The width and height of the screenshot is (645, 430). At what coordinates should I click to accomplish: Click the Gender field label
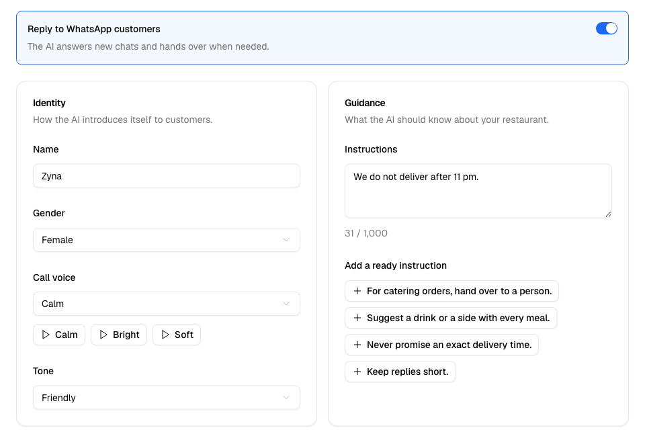49,213
